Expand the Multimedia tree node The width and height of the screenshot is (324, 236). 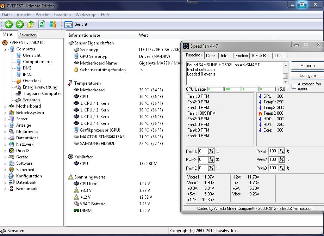pos(5,132)
